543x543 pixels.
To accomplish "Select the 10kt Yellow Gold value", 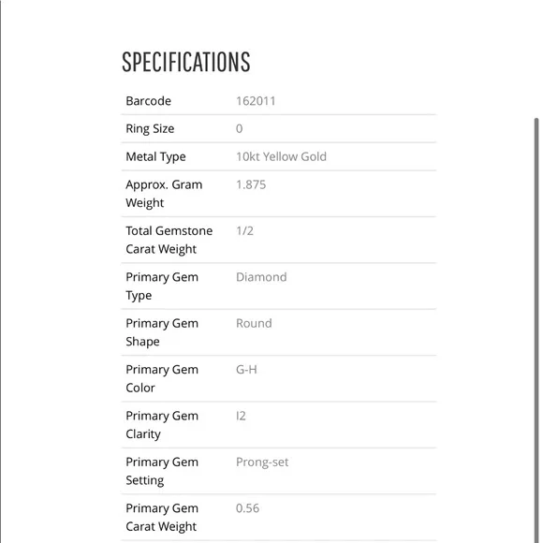I will 281,157.
